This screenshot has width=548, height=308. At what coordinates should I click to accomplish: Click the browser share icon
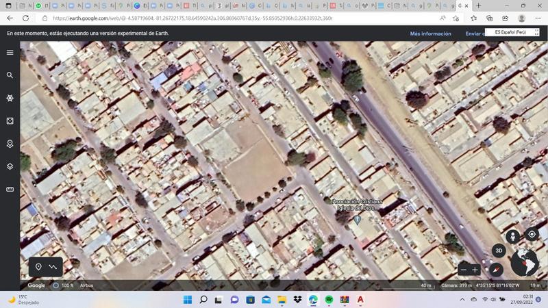(506, 18)
